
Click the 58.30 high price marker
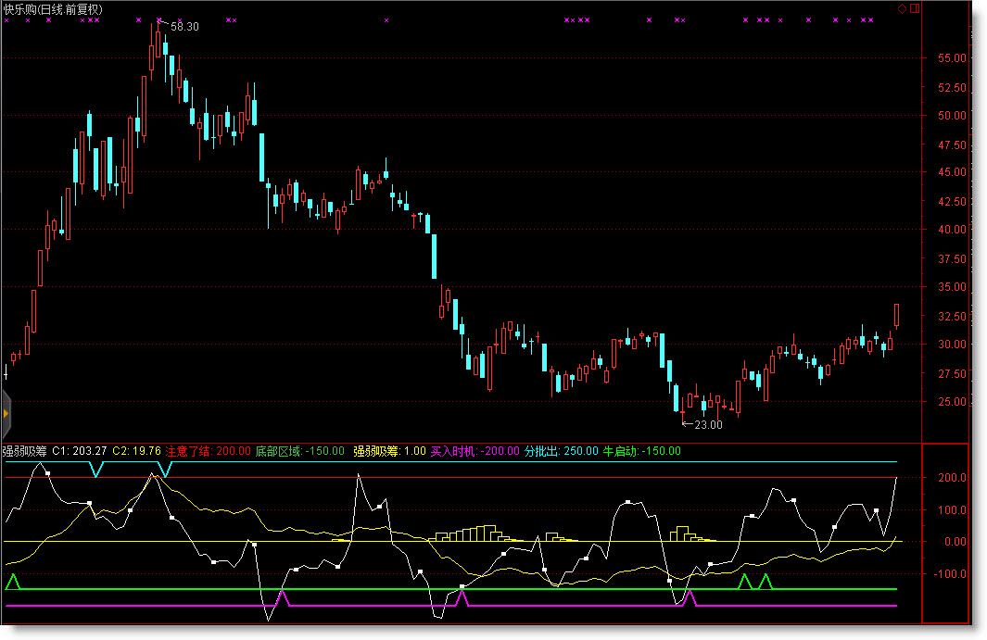184,27
